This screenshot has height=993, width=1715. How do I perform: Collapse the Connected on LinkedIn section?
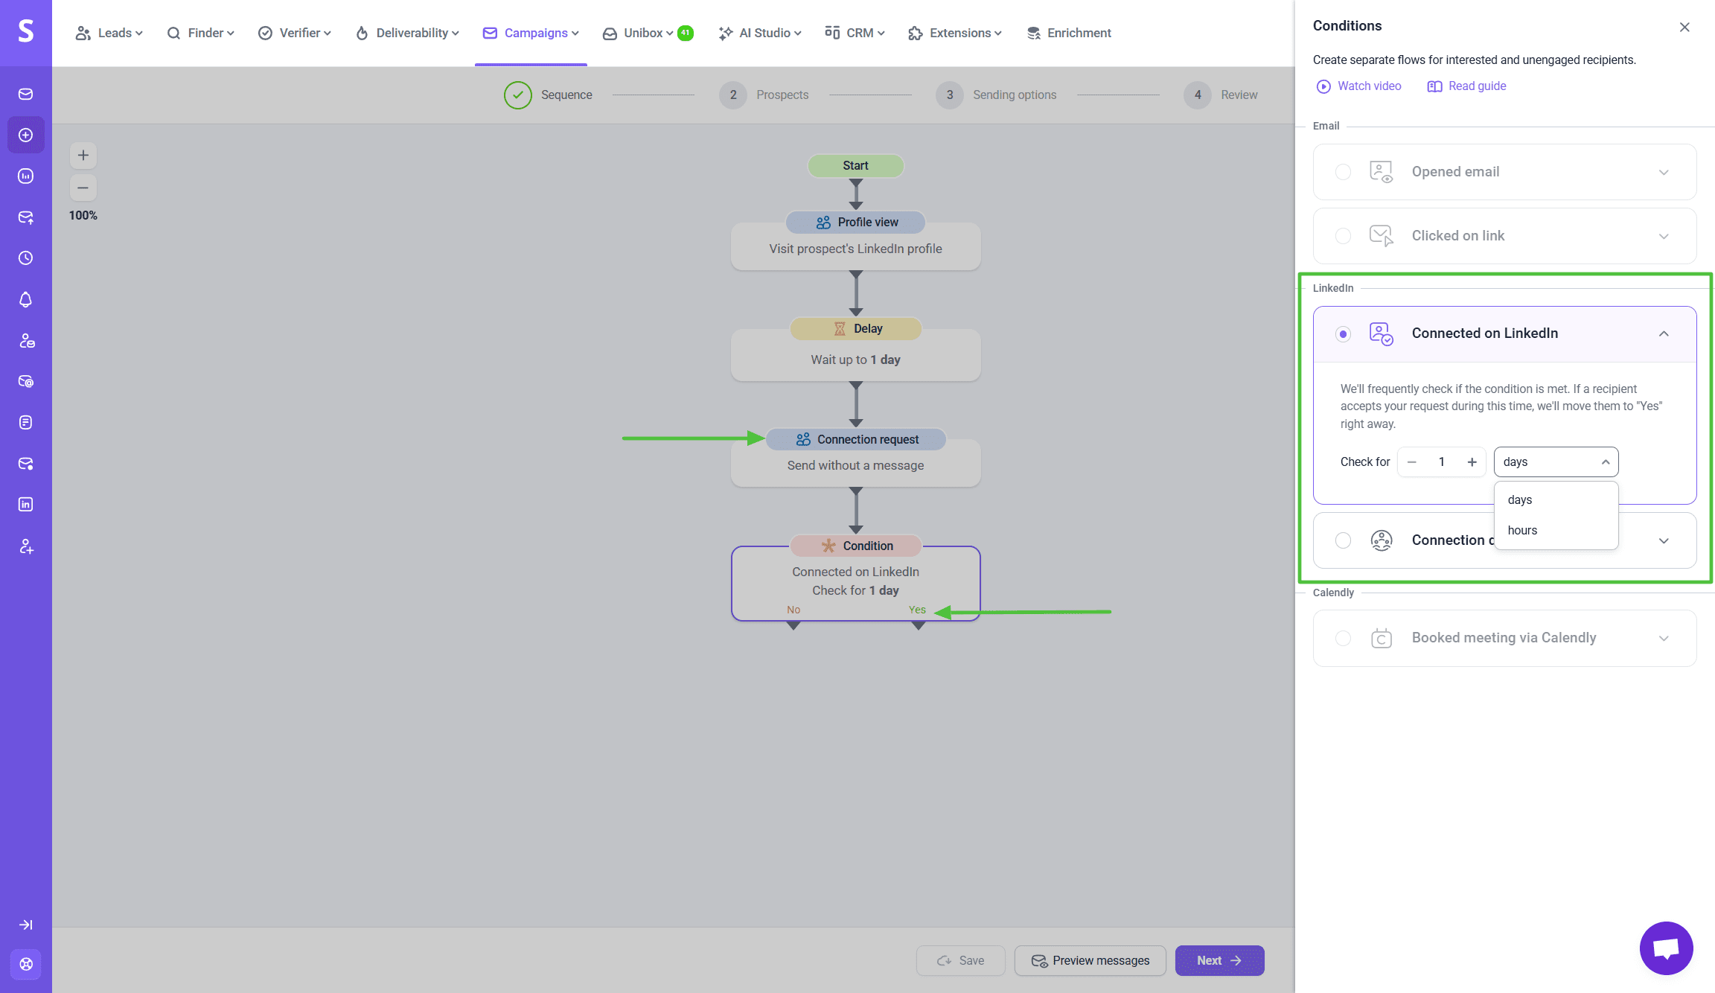tap(1664, 333)
